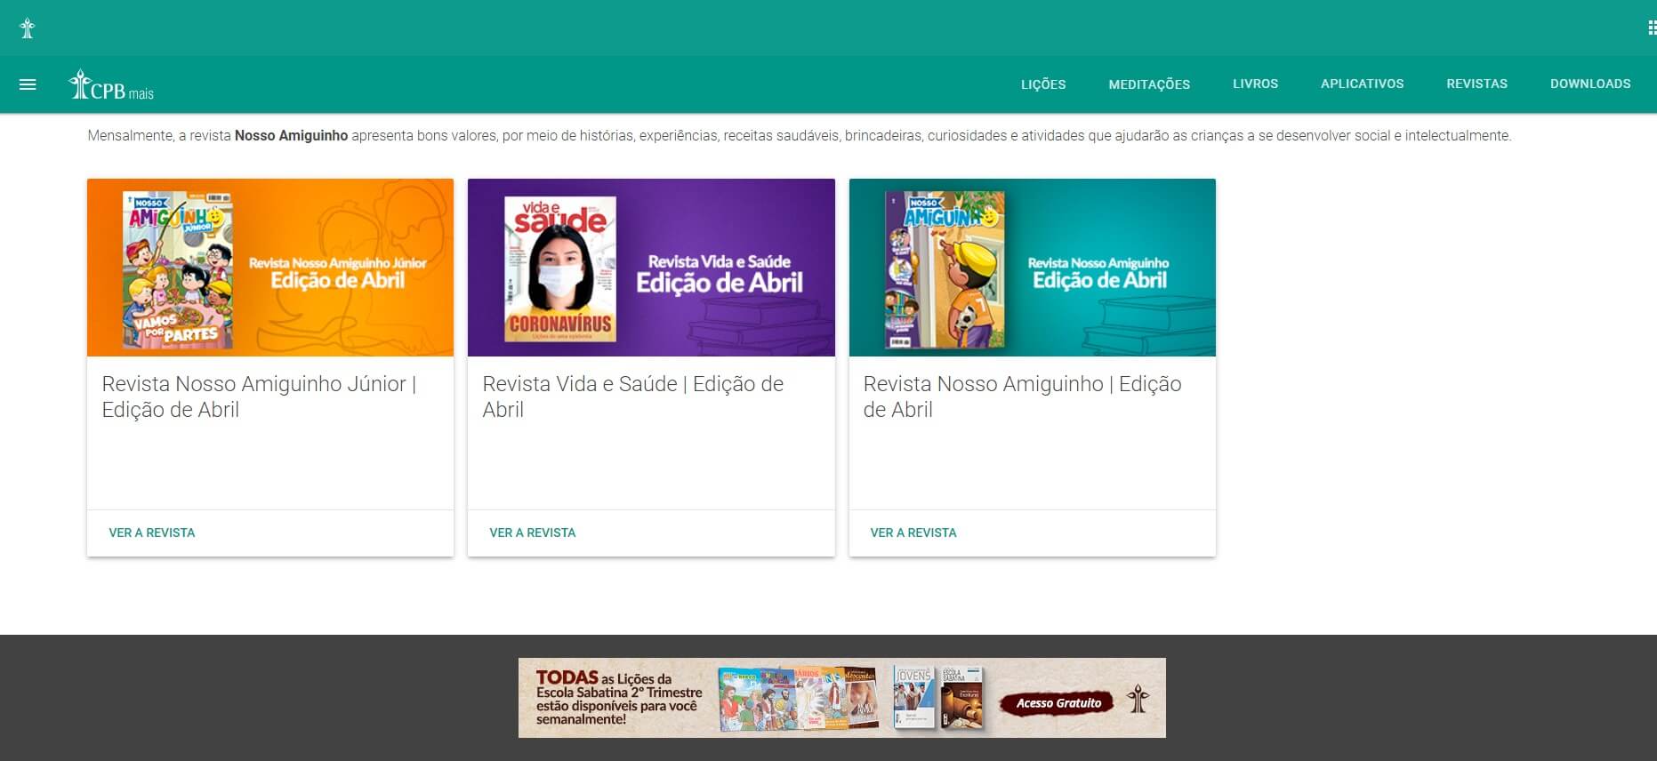Open the Downloads section
Screen dimensions: 1657x761
pyautogui.click(x=1589, y=84)
